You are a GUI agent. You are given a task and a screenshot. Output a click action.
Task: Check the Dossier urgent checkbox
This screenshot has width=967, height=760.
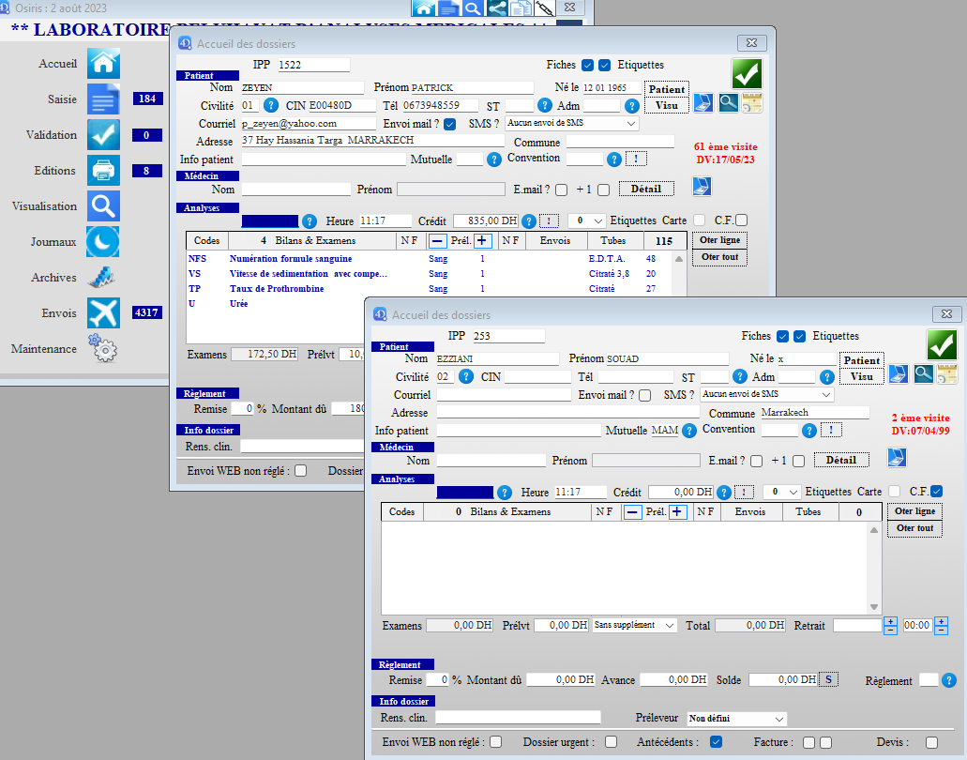point(611,741)
